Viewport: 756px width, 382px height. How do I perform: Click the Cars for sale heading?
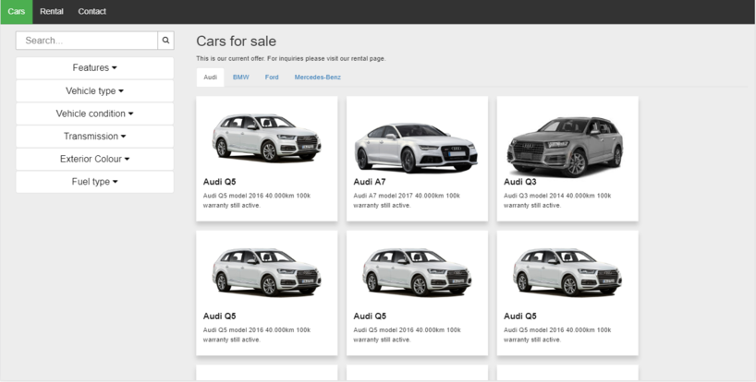pyautogui.click(x=237, y=42)
